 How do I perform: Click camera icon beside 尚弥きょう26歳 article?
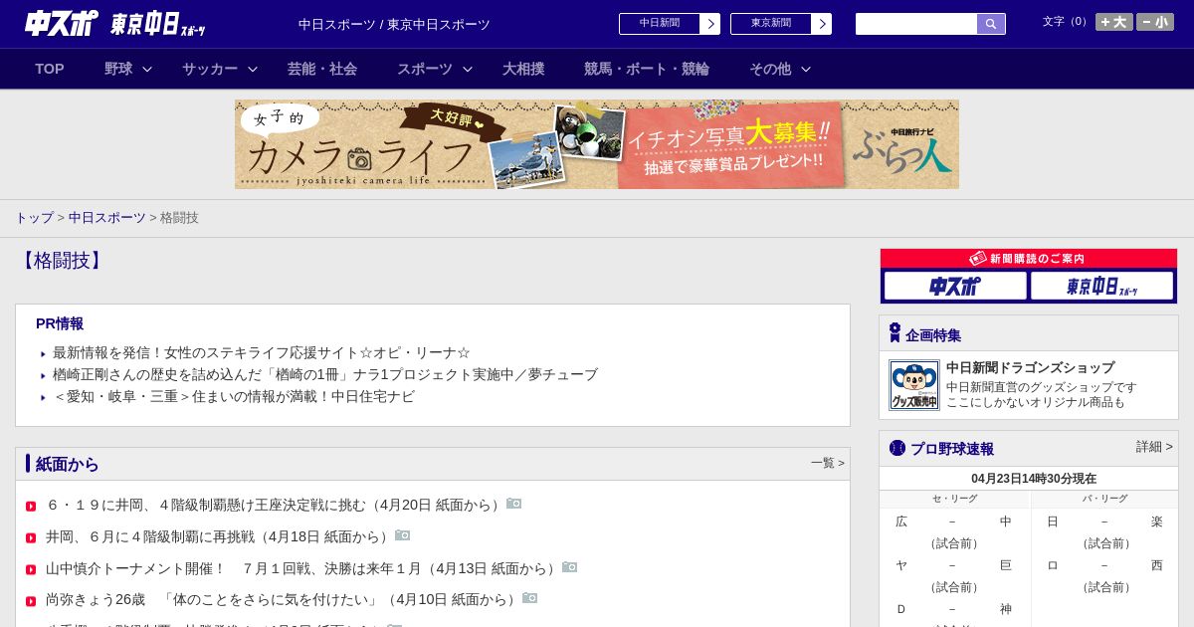click(x=530, y=598)
